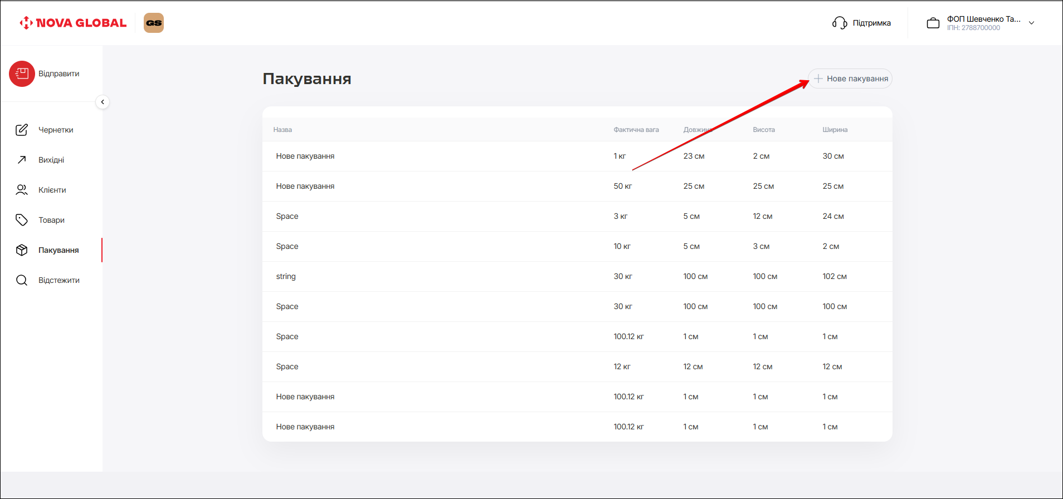Click the GS badge icon
This screenshot has width=1063, height=499.
click(154, 23)
